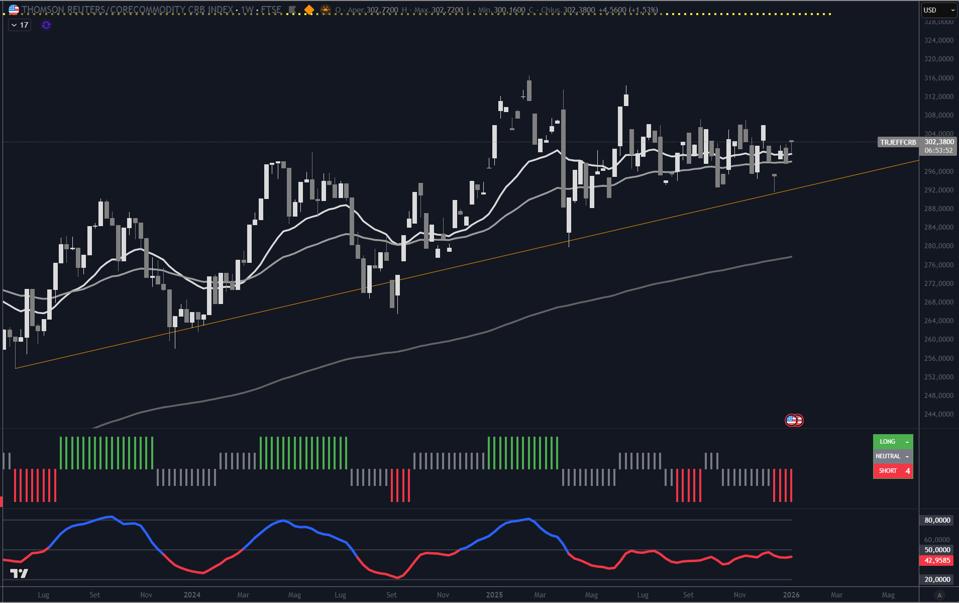Click the NEUTRAL row in signal table

[893, 456]
